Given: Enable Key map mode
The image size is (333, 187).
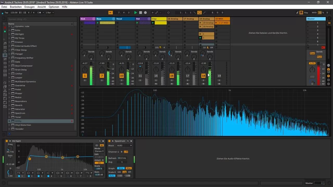Looking at the screenshot, I should pyautogui.click(x=306, y=12).
